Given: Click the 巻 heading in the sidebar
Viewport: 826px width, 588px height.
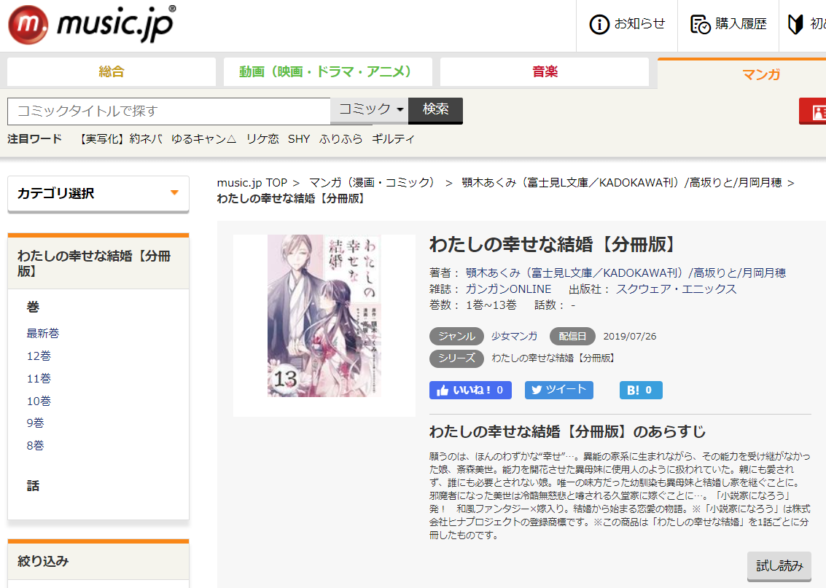Looking at the screenshot, I should (x=34, y=307).
